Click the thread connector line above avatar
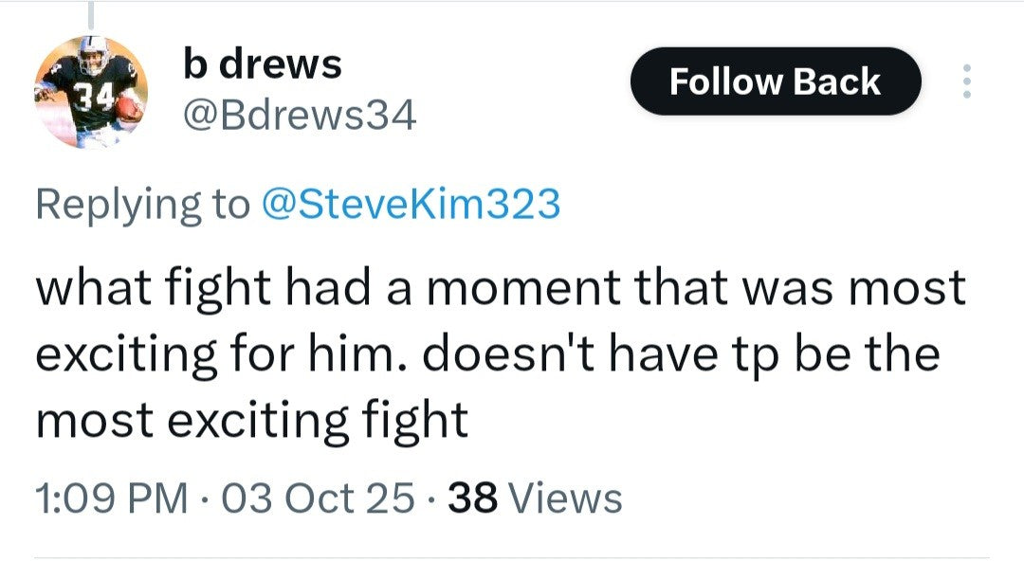This screenshot has width=1024, height=561. [x=92, y=14]
